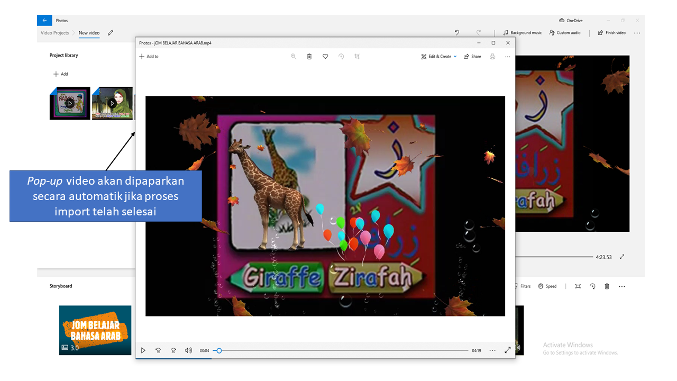Maximize the video popup window
This screenshot has height=381, width=677.
coord(493,43)
